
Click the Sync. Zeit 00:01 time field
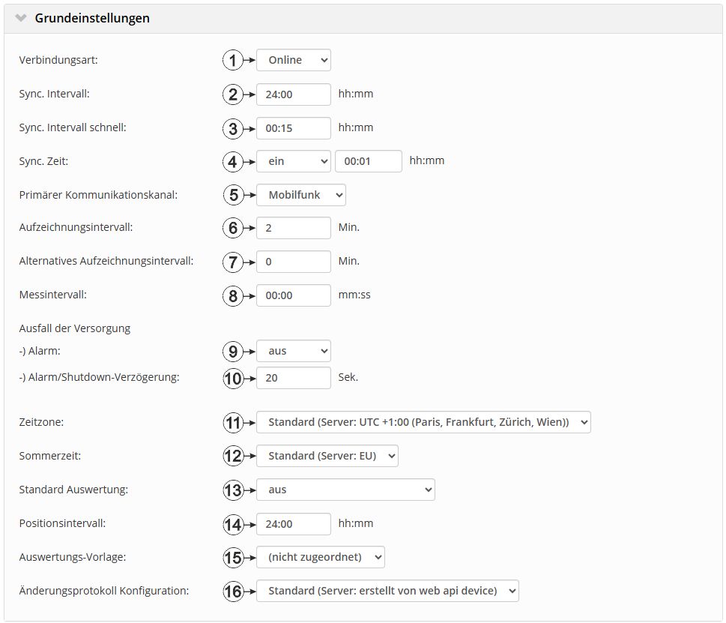368,160
